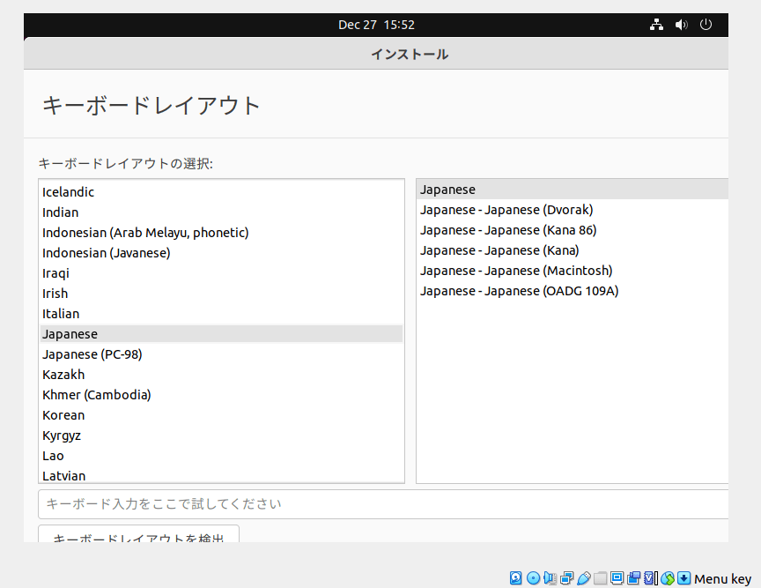Screen dimensions: 761x588
Task: Click VirtualBox hard disk activity icon
Action: pos(516,577)
